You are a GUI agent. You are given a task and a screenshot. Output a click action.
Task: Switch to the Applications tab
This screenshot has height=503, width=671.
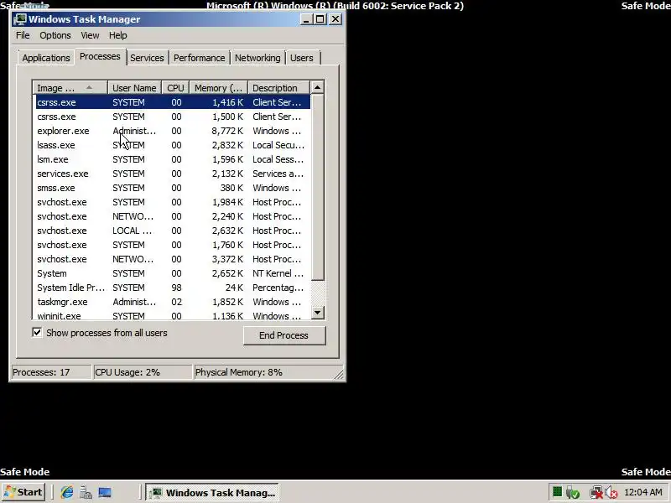click(x=46, y=58)
